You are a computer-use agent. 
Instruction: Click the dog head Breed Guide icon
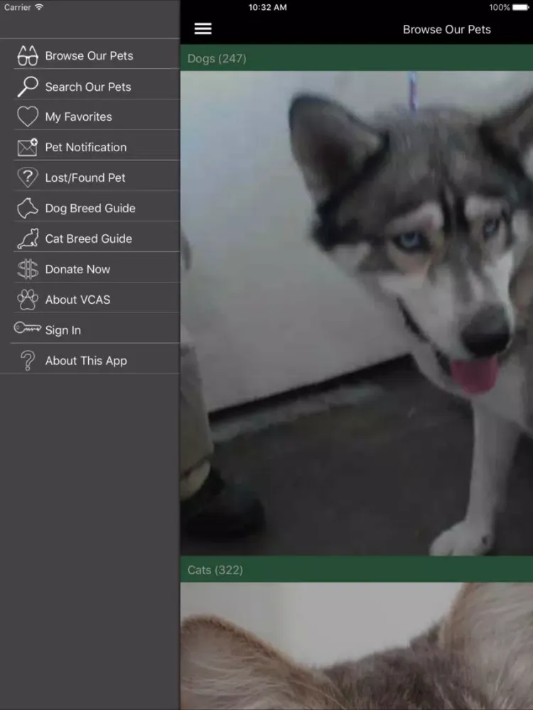tap(28, 208)
